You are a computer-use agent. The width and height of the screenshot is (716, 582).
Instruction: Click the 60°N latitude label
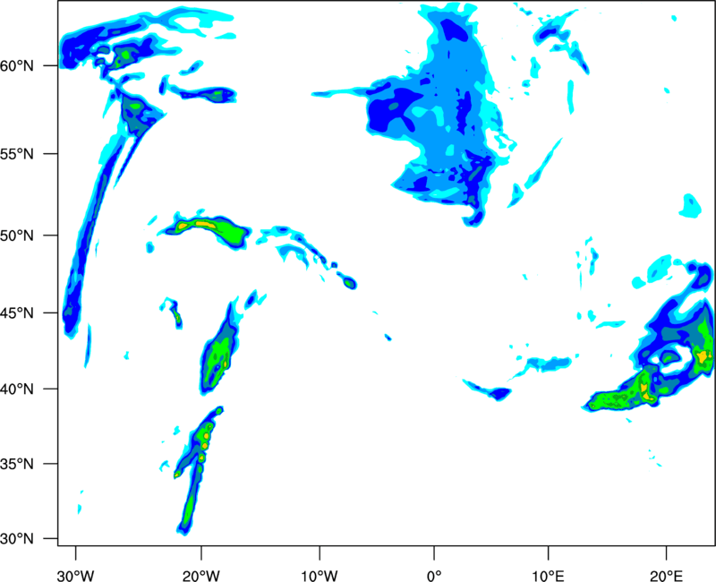(17, 66)
